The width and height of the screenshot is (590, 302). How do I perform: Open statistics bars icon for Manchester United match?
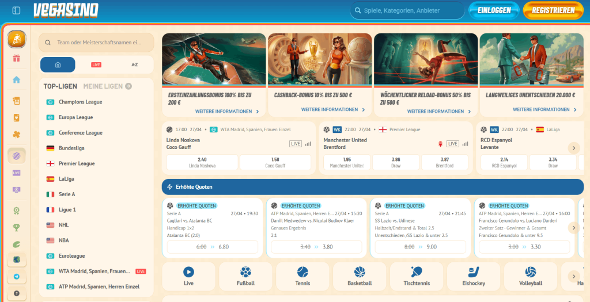464,144
